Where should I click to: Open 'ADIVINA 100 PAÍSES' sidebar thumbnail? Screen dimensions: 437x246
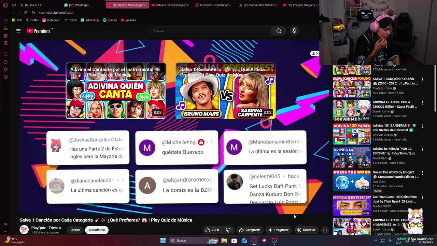(352, 134)
